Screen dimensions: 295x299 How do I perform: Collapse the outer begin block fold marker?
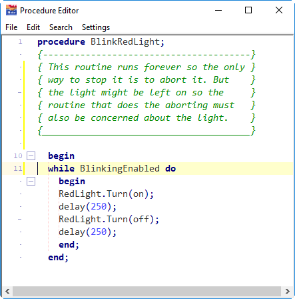click(x=31, y=156)
